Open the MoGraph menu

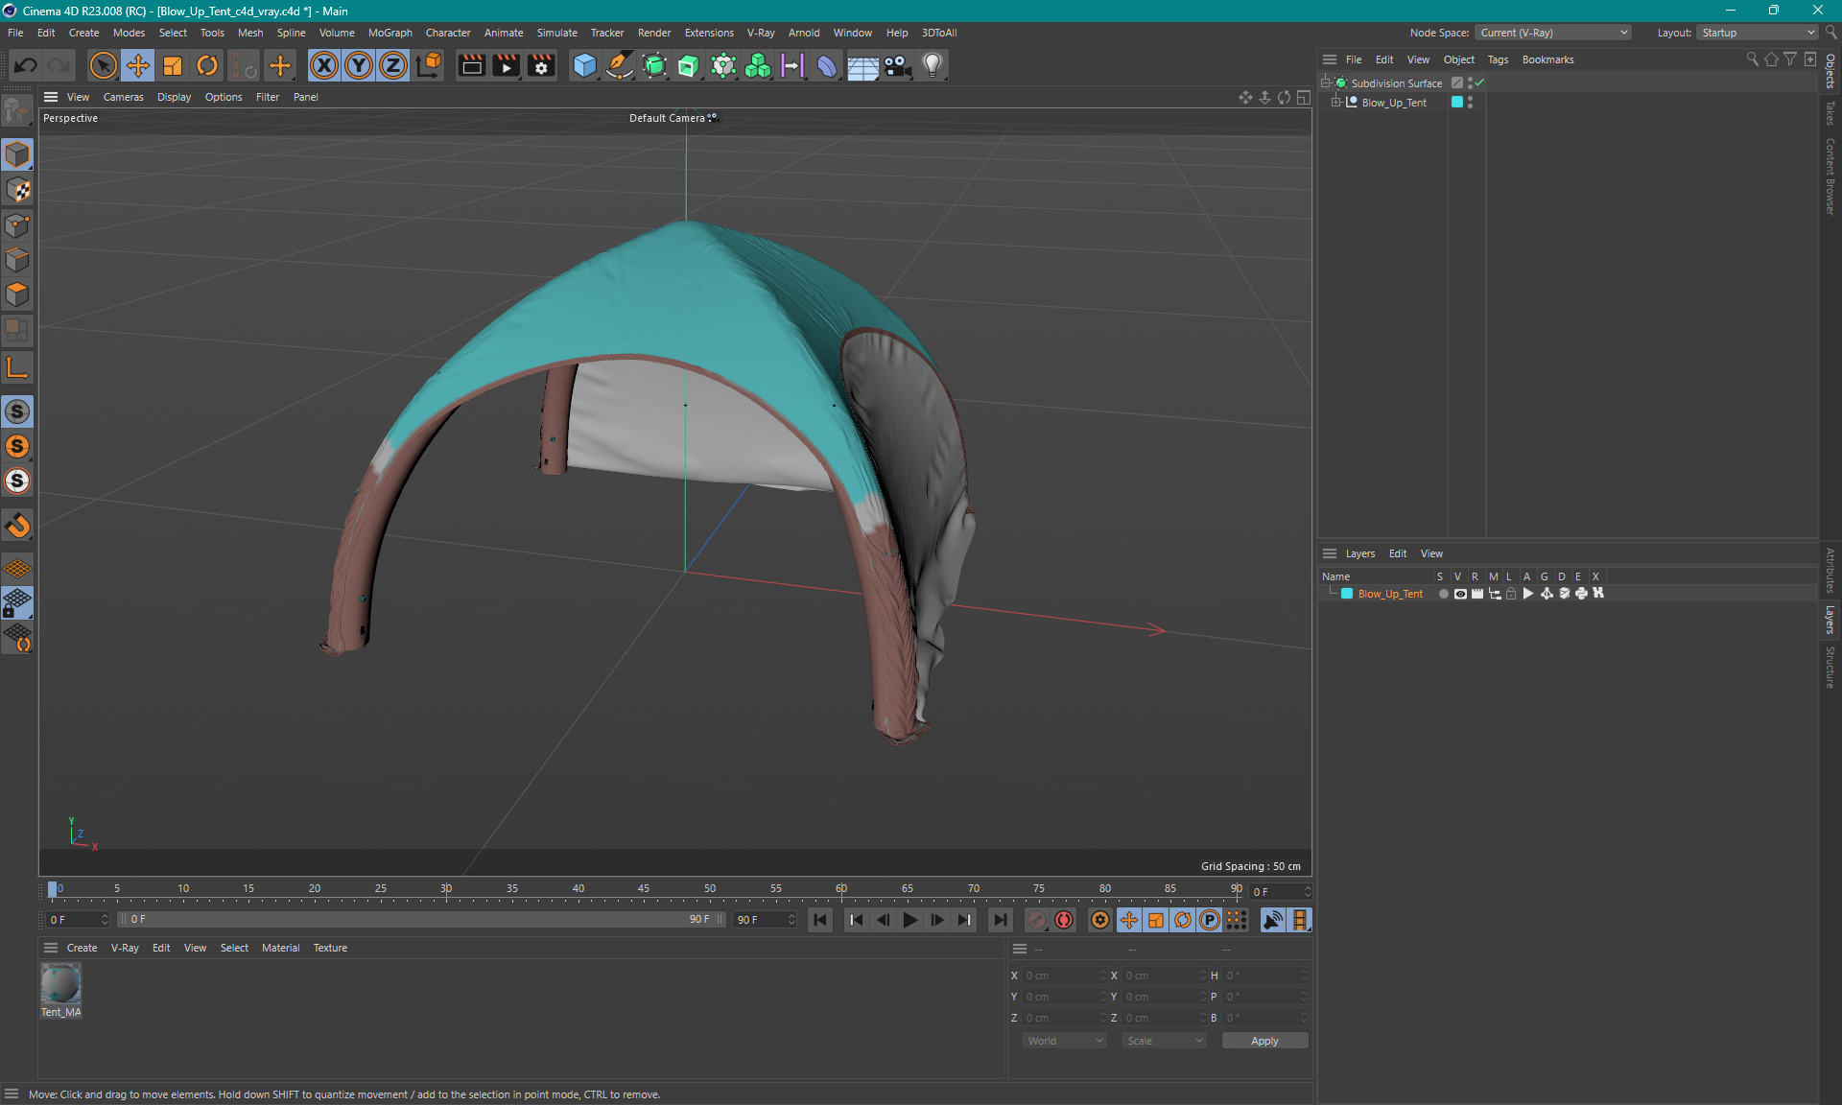[390, 33]
